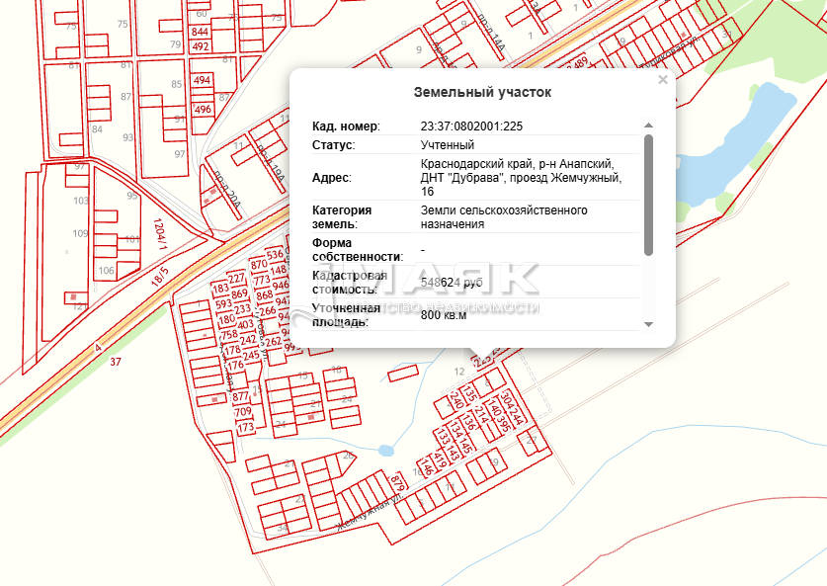
Task: Click the popup scrollbar down arrow
Action: point(648,324)
